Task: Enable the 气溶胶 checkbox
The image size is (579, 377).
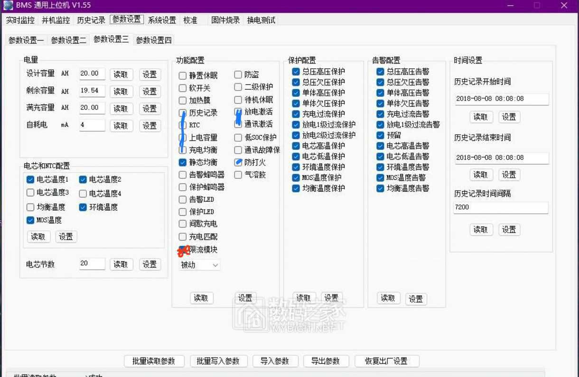Action: 238,175
